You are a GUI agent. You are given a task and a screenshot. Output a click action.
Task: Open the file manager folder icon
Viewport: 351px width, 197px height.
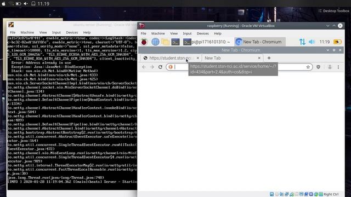click(165, 42)
